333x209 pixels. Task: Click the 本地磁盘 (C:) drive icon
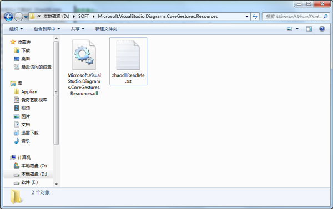tap(17, 166)
